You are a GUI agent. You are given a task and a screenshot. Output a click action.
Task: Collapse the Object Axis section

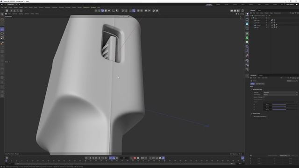point(252,114)
